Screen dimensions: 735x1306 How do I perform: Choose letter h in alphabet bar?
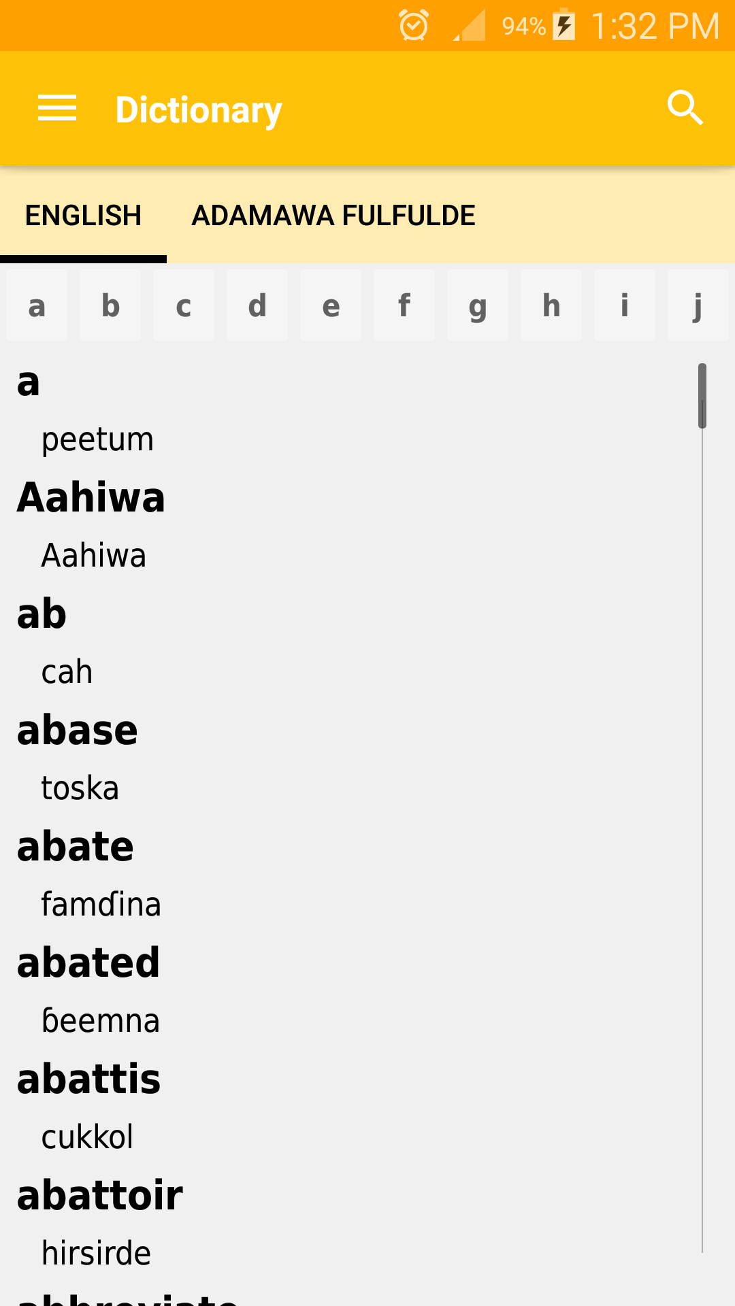[551, 305]
